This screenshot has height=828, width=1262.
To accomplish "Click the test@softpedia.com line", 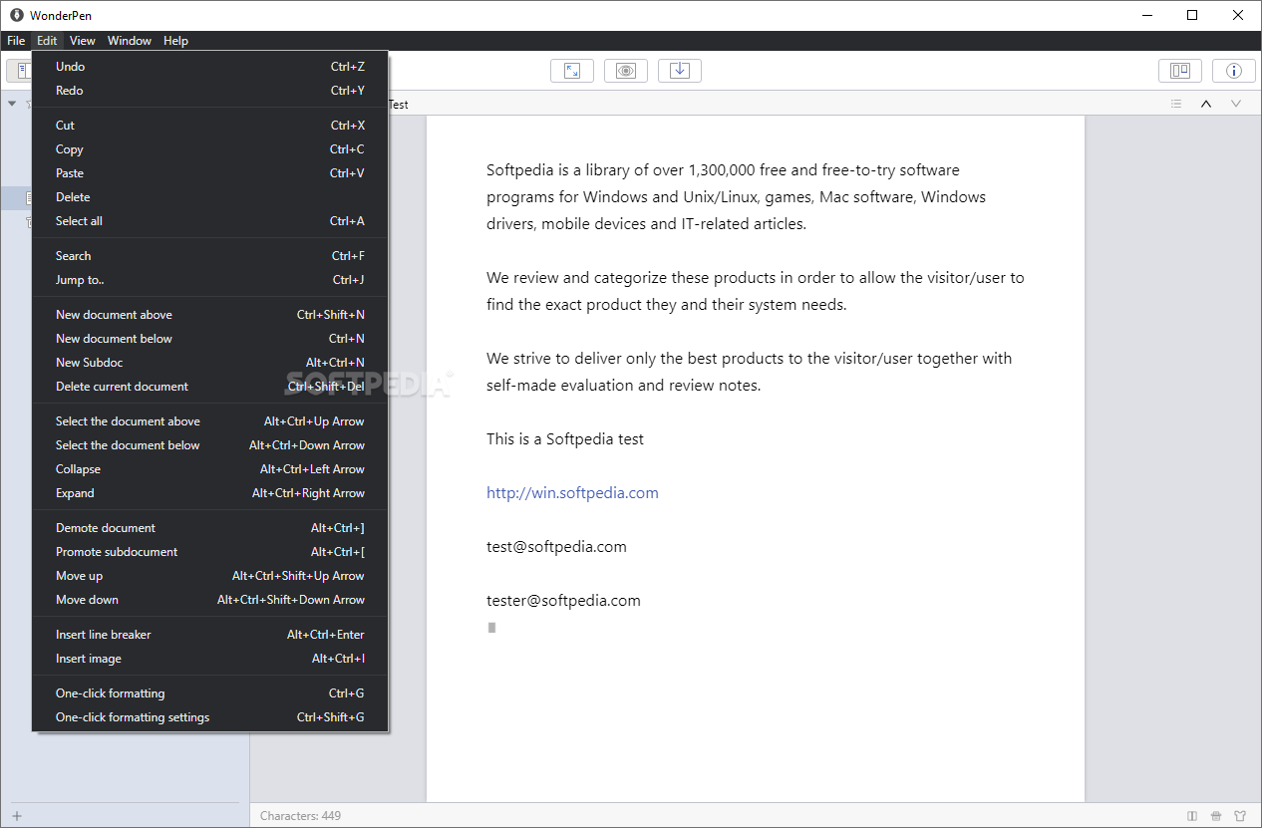I will click(556, 546).
